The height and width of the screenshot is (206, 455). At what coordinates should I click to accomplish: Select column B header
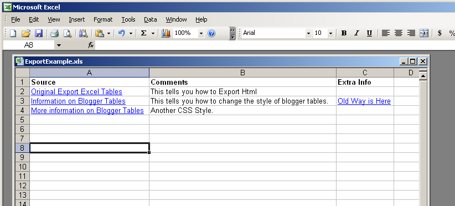[242, 73]
